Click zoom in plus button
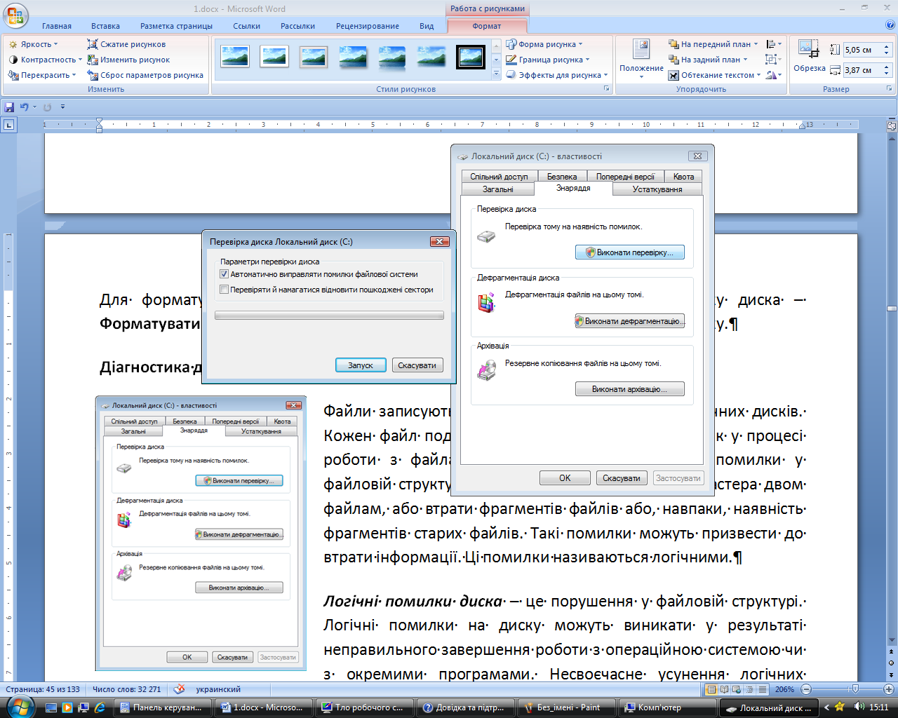This screenshot has width=898, height=718. click(888, 689)
